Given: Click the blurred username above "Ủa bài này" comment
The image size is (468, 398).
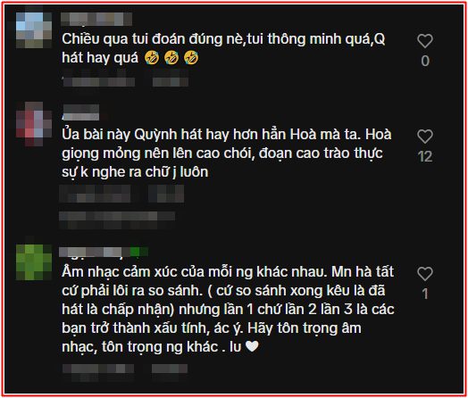Looking at the screenshot, I should [x=81, y=112].
